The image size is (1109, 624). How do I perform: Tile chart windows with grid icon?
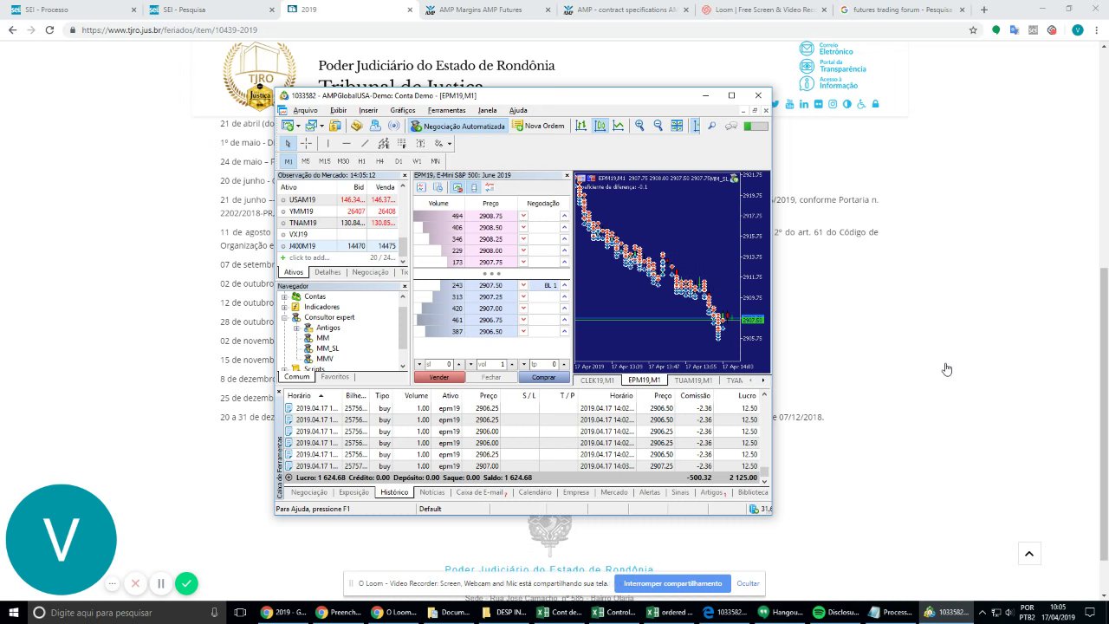pyautogui.click(x=677, y=126)
